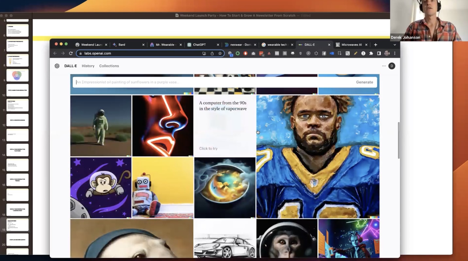
Task: Expand the tab search dropdown arrow
Action: tap(394, 45)
